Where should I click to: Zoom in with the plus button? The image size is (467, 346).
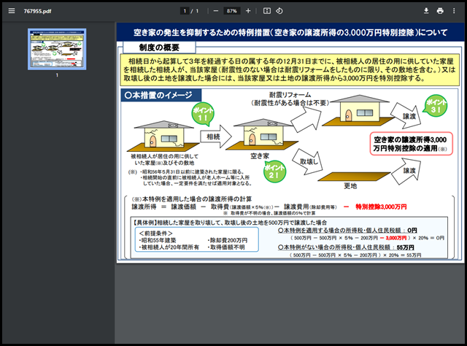click(248, 11)
